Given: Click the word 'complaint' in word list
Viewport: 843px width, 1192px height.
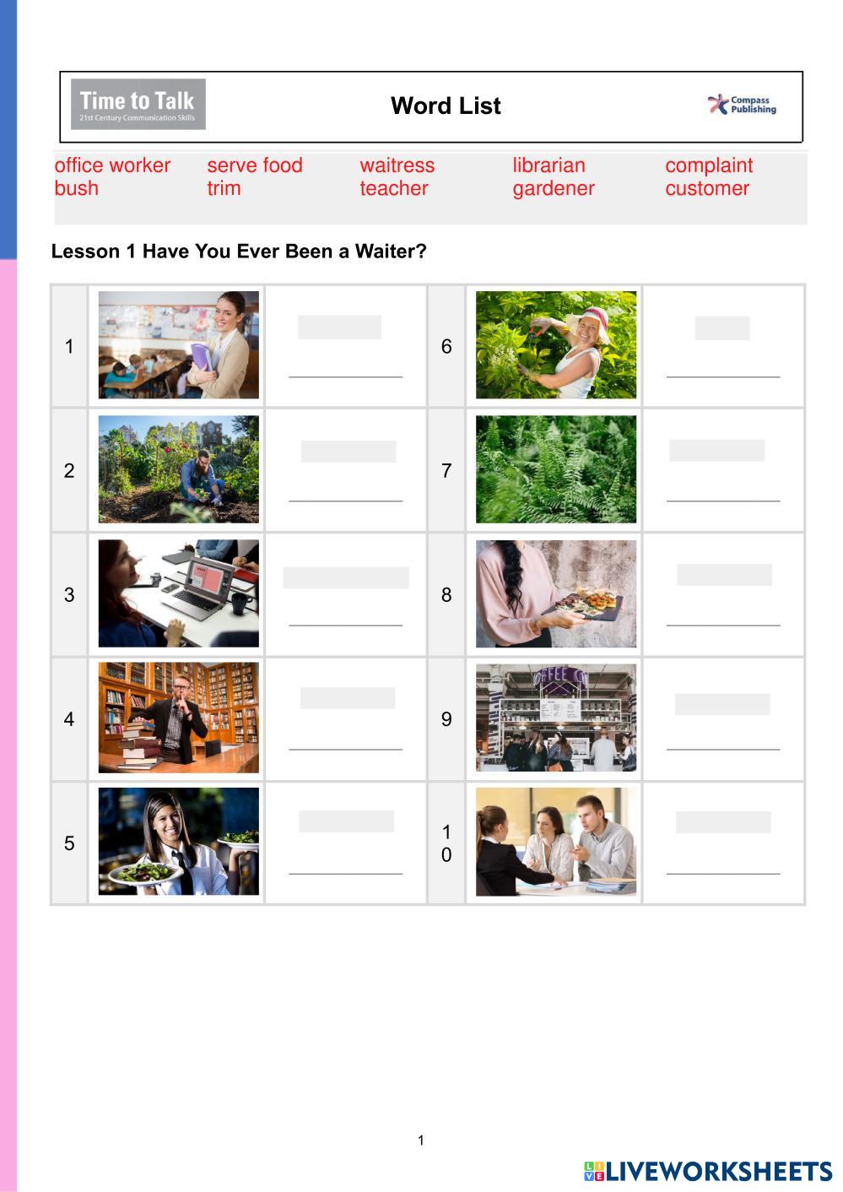Looking at the screenshot, I should click(x=709, y=165).
